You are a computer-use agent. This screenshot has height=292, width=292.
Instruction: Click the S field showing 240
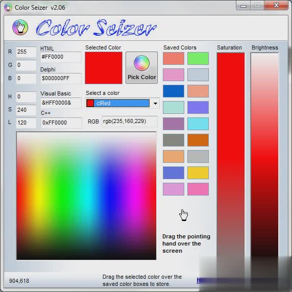[x=26, y=110]
